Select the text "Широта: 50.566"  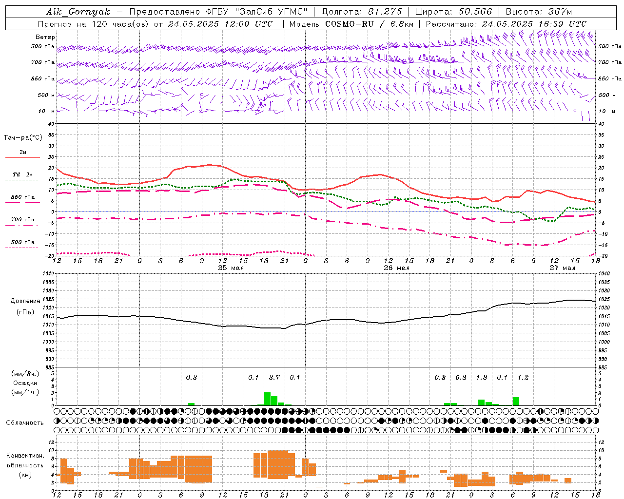[453, 12]
